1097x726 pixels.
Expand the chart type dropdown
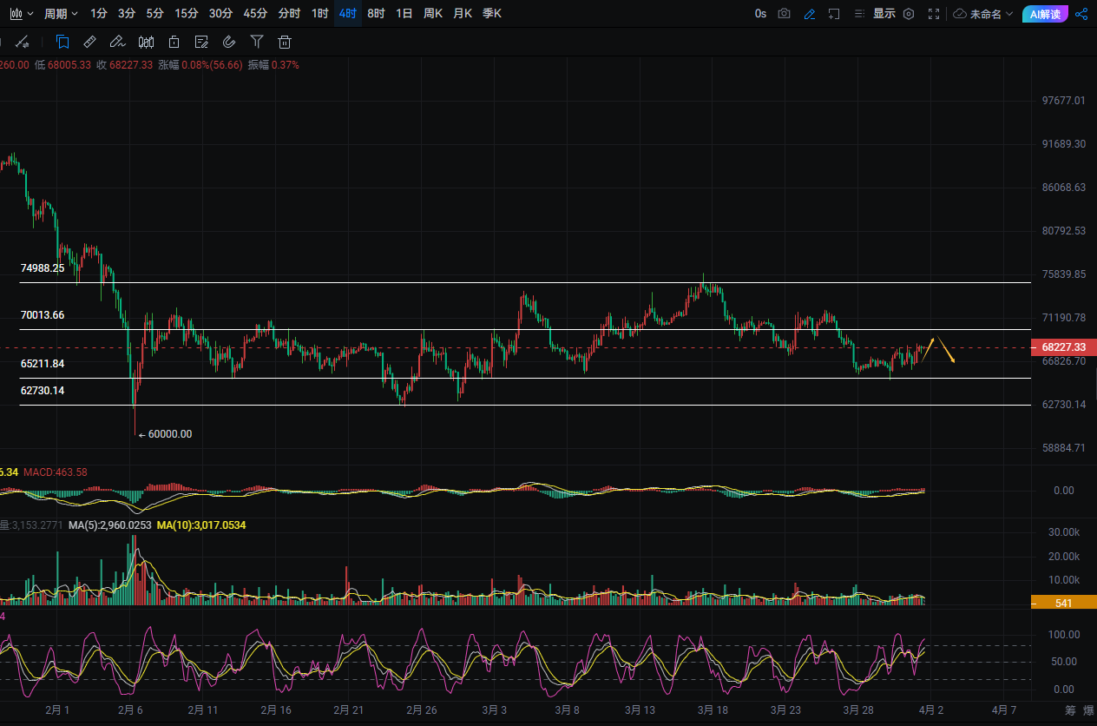pyautogui.click(x=21, y=14)
